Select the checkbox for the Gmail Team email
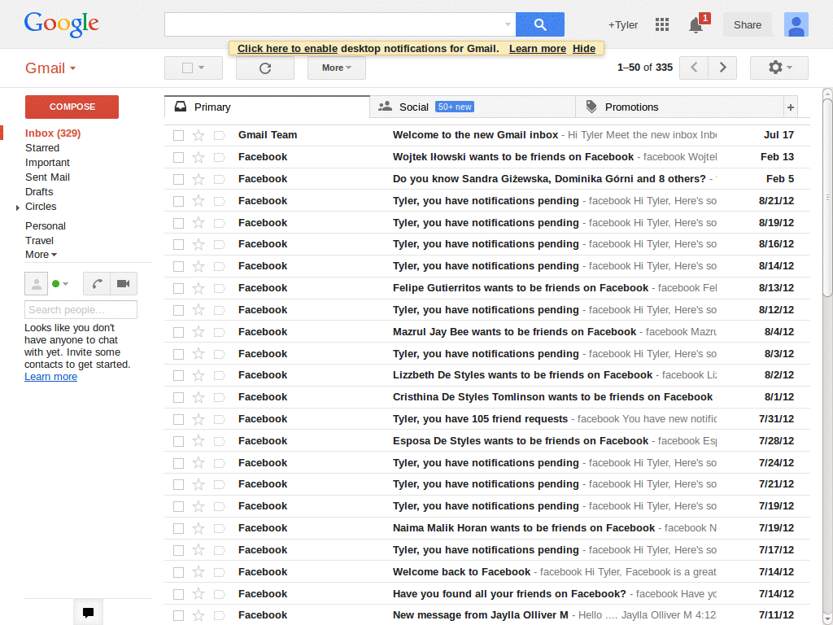The height and width of the screenshot is (625, 833). (178, 134)
